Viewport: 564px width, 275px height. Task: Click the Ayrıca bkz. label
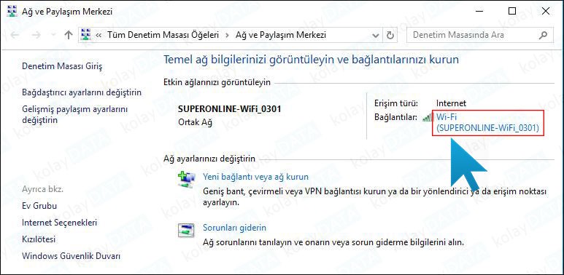pyautogui.click(x=42, y=189)
